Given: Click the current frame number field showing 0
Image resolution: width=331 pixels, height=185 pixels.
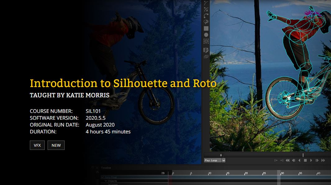Looking at the screenshot, I should 213,155.
